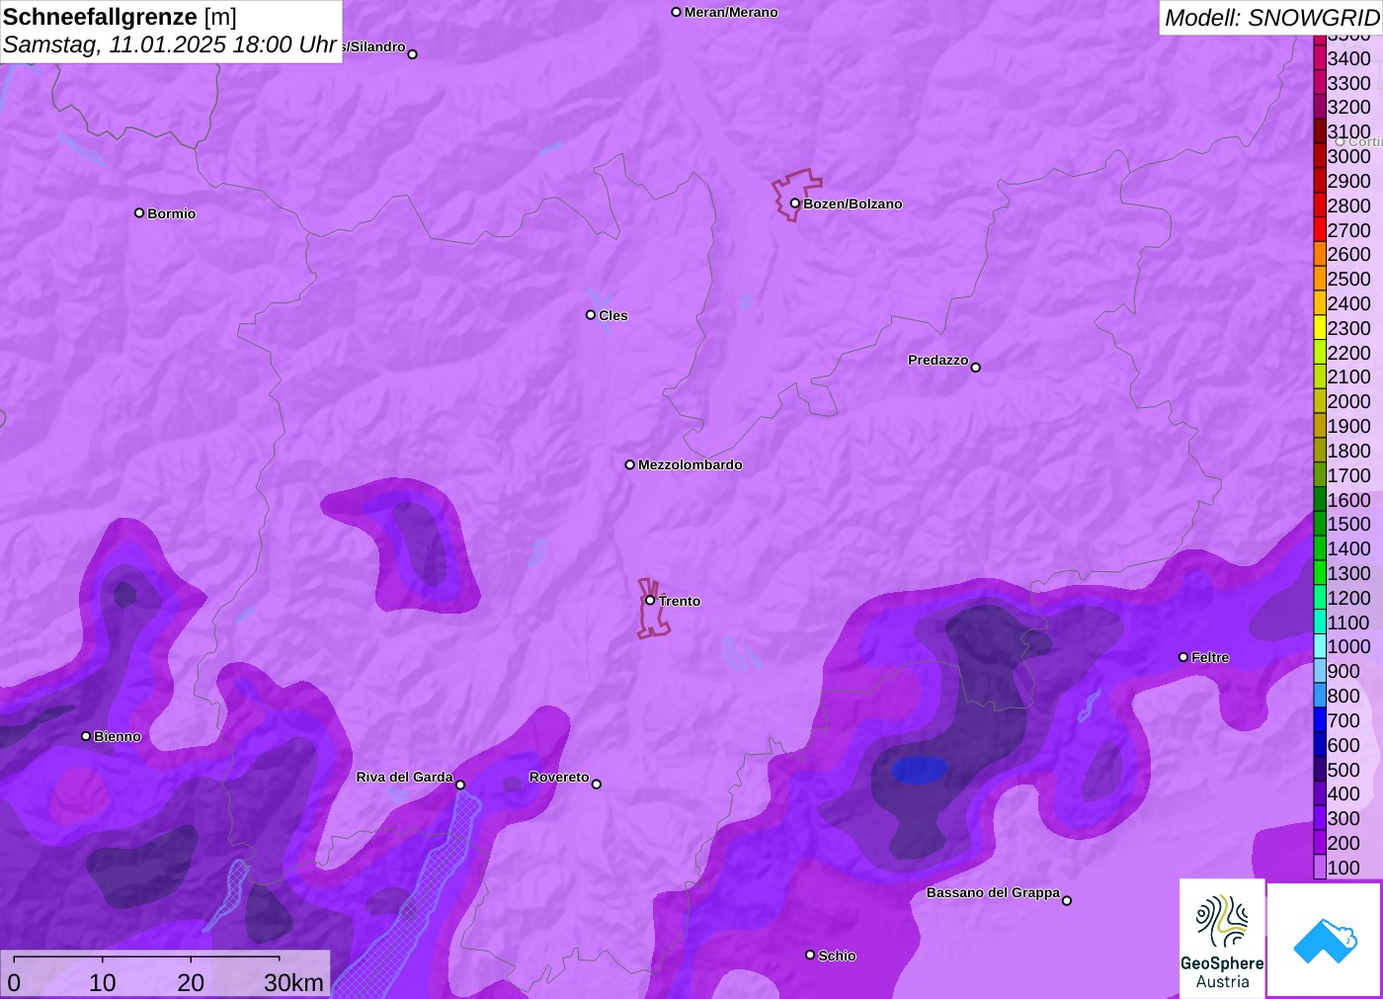
Task: Click the Riva del Garda marker dot
Action: coord(460,785)
